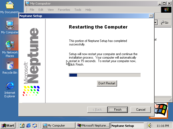Open the Edit menu in My Computer
Viewport: 173px width, 129px height.
pyautogui.click(x=41, y=10)
